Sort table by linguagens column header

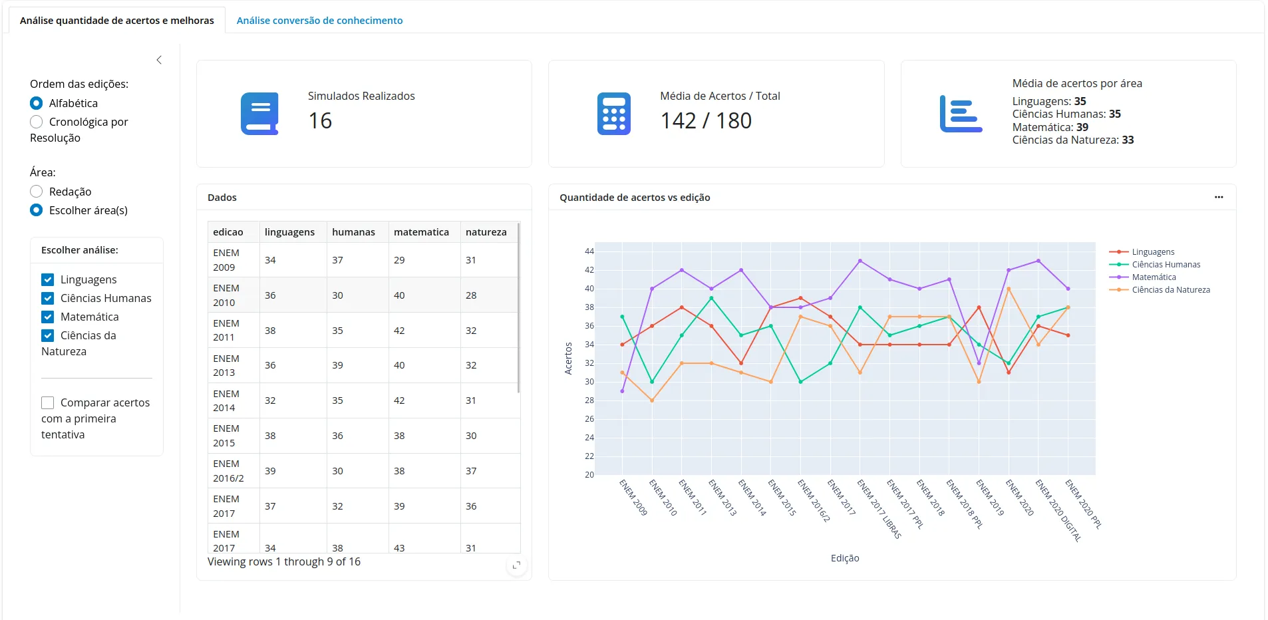coord(293,232)
